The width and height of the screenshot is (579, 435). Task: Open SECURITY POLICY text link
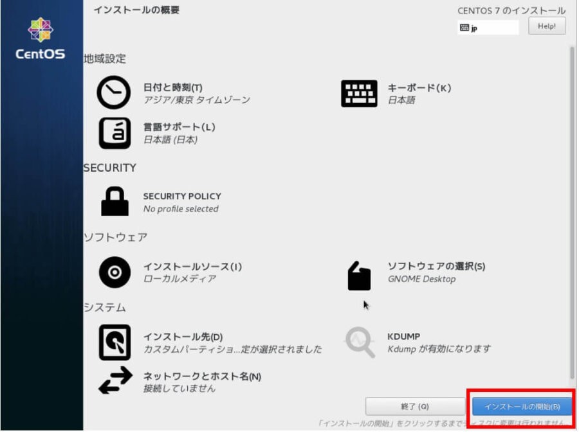pos(182,196)
